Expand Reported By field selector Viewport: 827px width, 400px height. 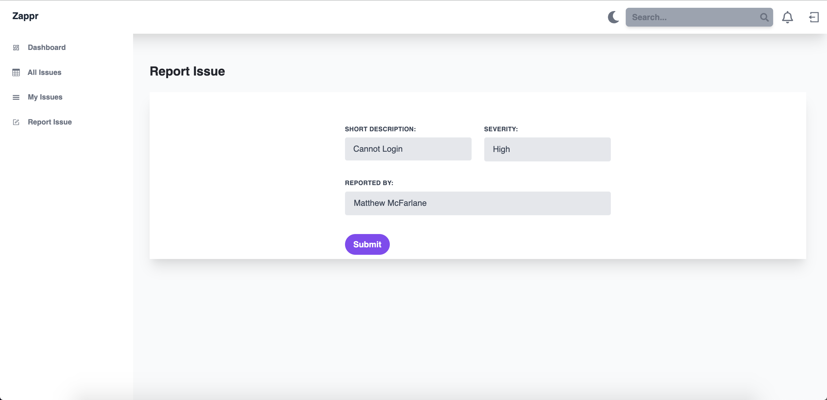(478, 203)
